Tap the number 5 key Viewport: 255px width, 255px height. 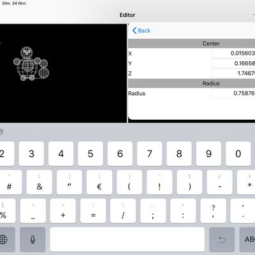pos(91,154)
